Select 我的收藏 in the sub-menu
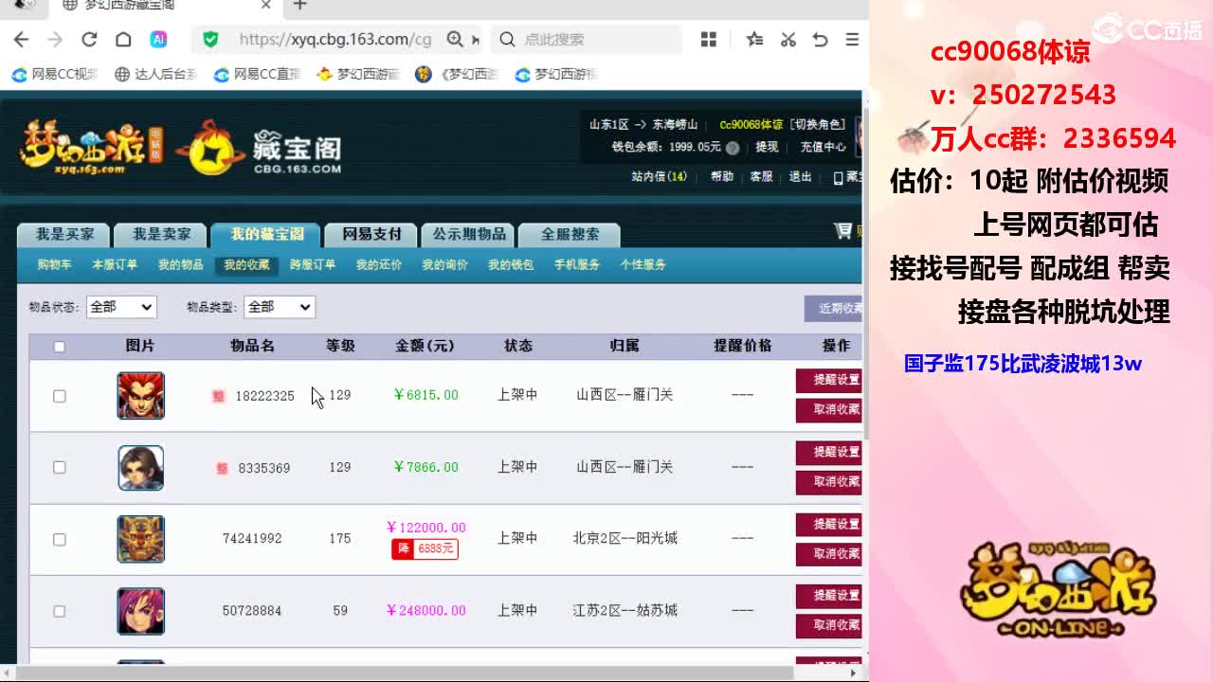The image size is (1213, 682). [246, 265]
